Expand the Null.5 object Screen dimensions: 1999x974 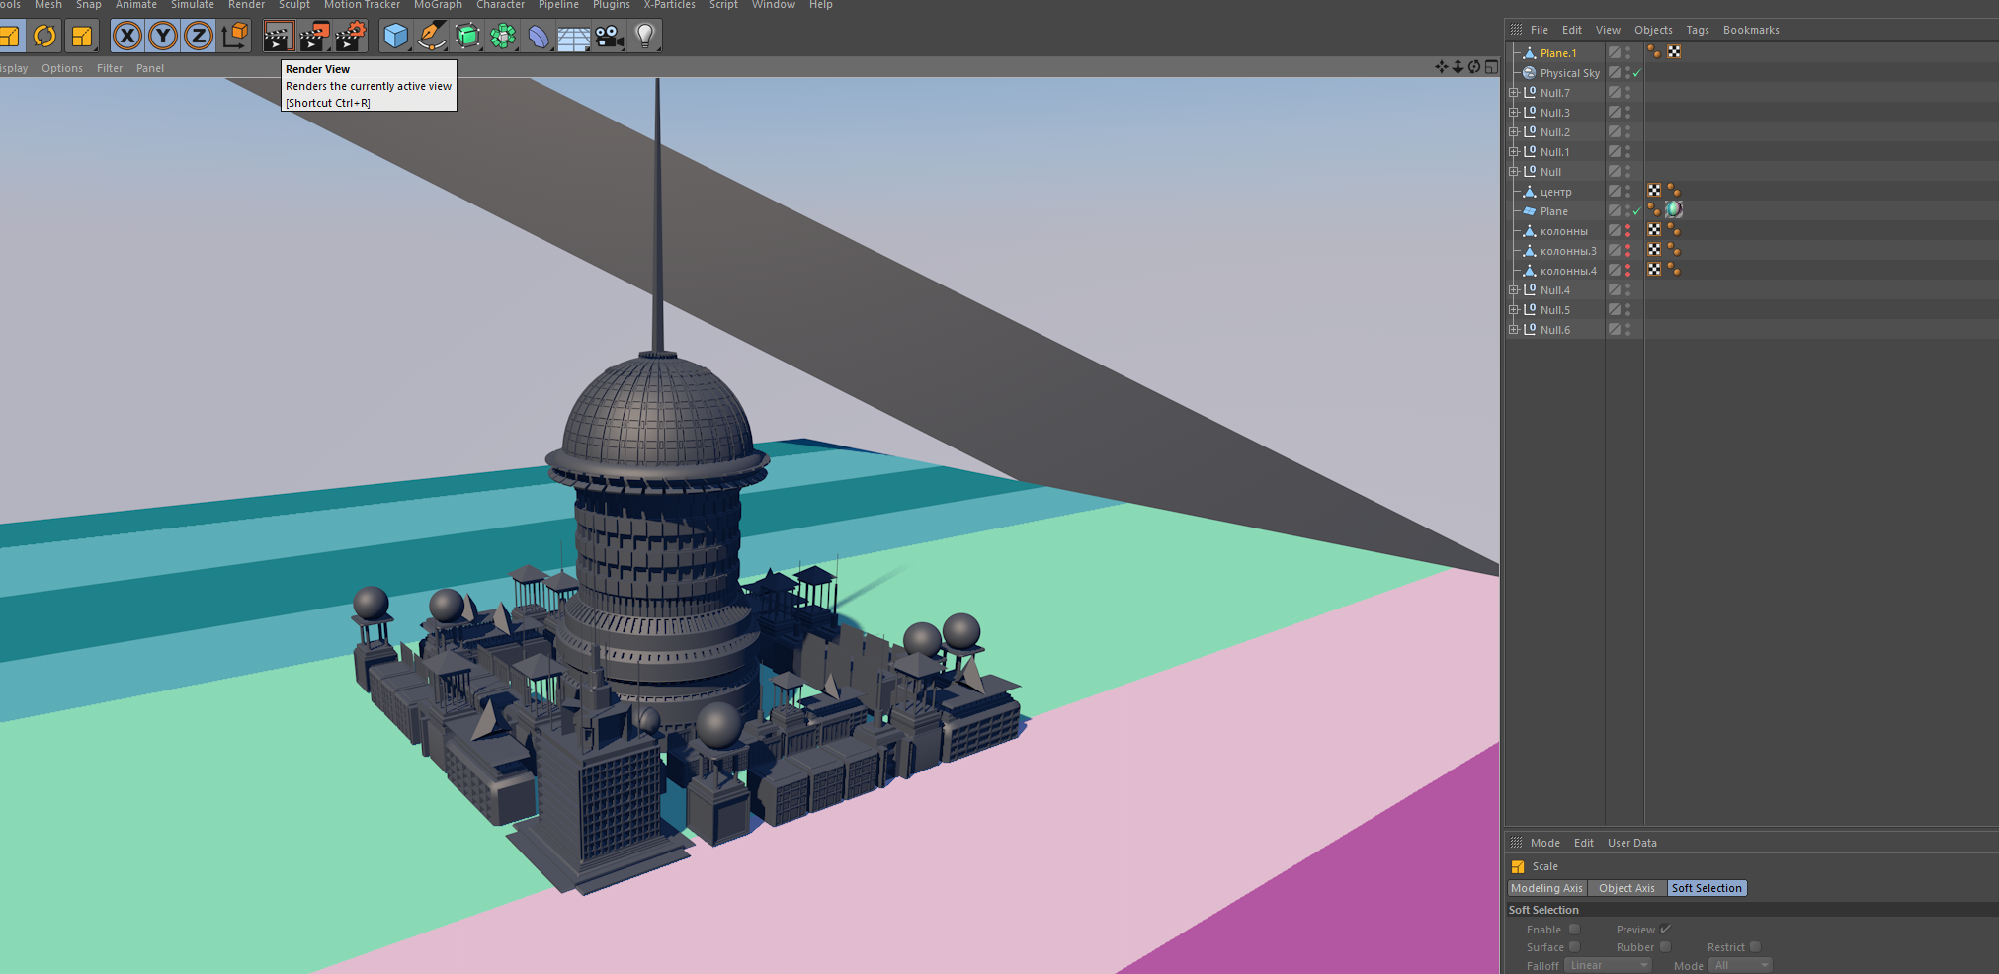(x=1513, y=310)
